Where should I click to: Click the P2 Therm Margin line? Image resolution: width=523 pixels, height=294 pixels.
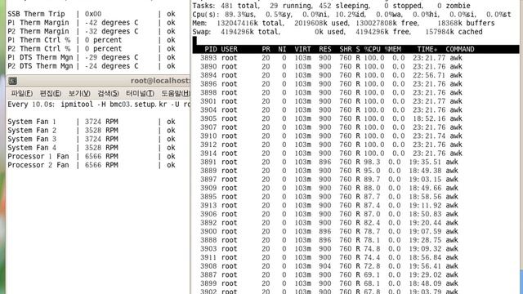coord(92,31)
